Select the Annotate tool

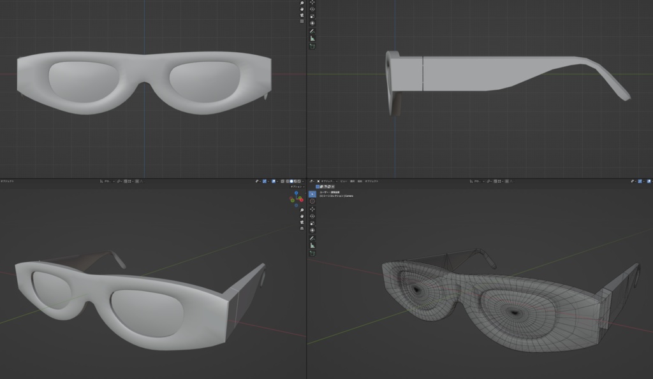pos(312,238)
